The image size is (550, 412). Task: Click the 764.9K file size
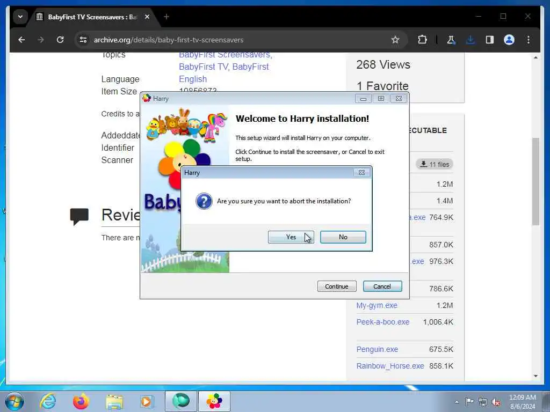441,218
